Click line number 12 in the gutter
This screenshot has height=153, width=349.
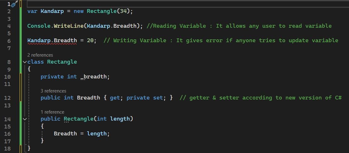click(x=7, y=98)
